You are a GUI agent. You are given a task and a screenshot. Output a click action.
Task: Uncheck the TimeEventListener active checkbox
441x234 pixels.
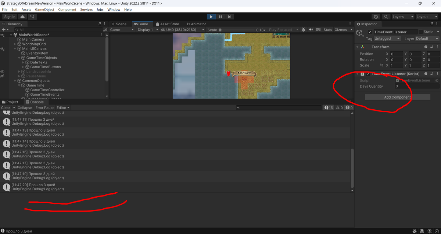tap(370, 32)
